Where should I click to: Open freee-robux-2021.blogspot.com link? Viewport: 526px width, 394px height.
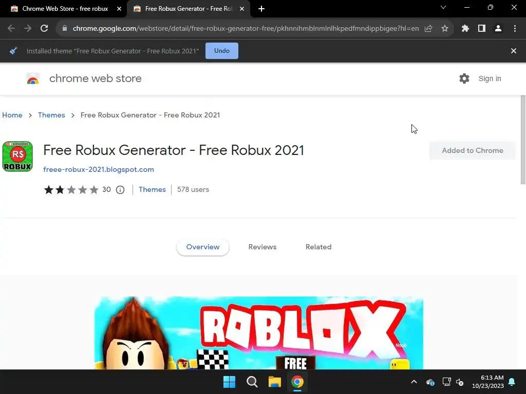[x=99, y=169]
